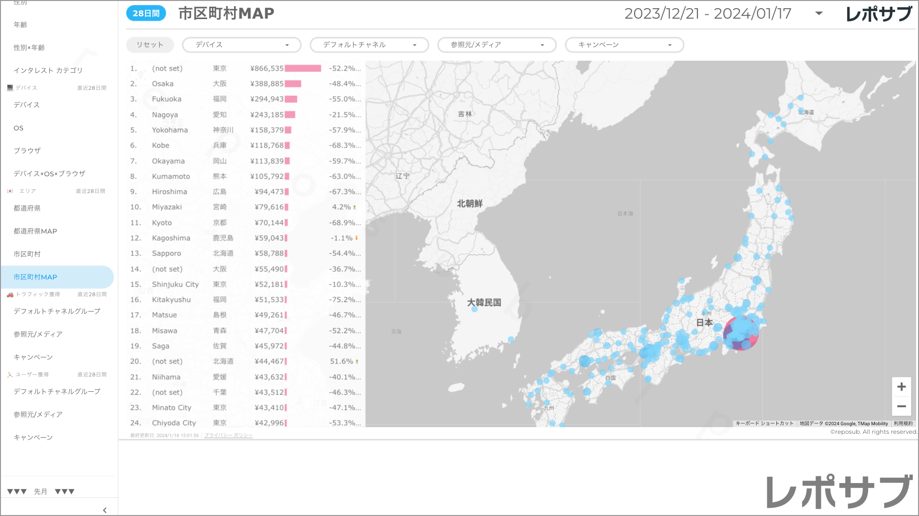
Task: Open the キャンペーン filter dropdown
Action: coord(624,45)
